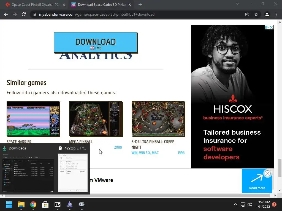Click the vertical page scrollbar thumb
282x211 pixels.
click(x=280, y=168)
